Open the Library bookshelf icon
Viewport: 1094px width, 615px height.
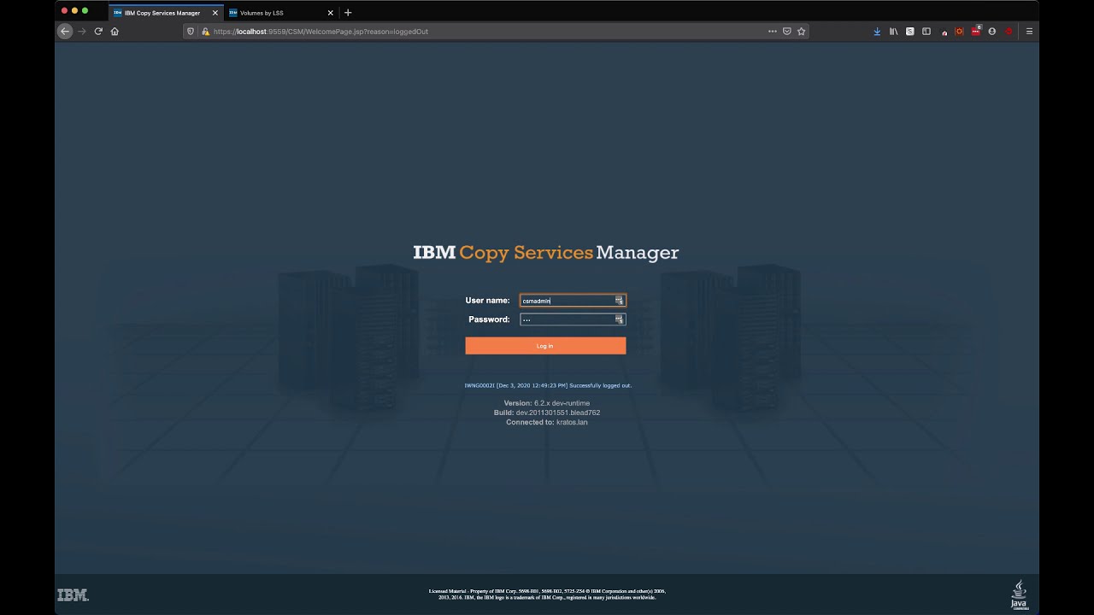pos(893,31)
